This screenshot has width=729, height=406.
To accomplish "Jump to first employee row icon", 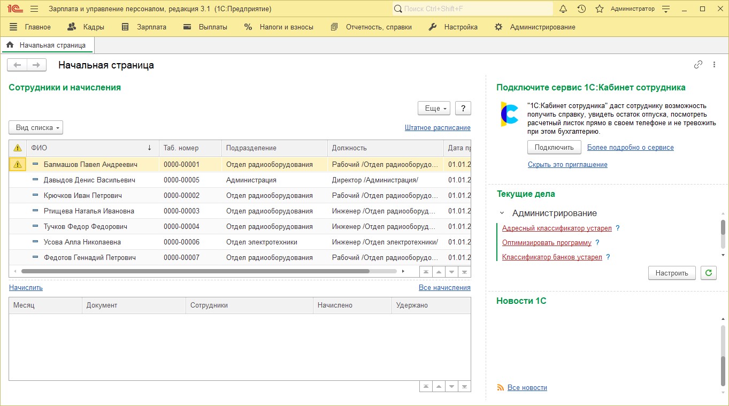I will (426, 272).
